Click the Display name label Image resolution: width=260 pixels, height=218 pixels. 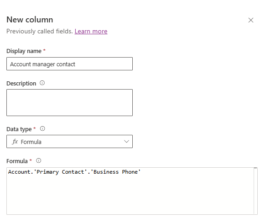pos(24,51)
